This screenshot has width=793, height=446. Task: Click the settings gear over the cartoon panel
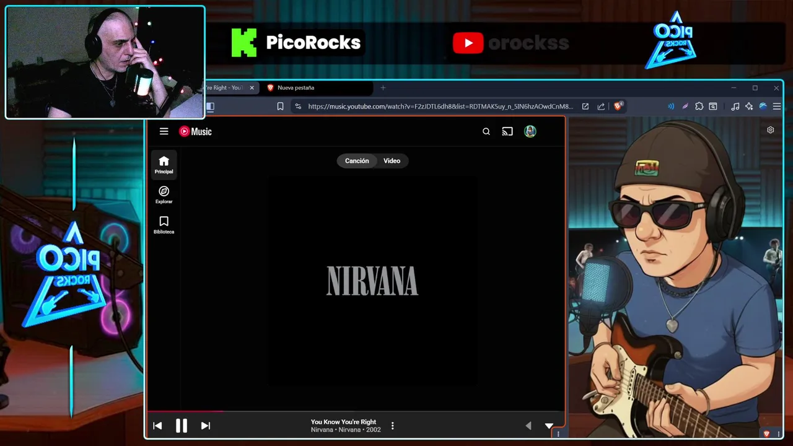point(771,130)
